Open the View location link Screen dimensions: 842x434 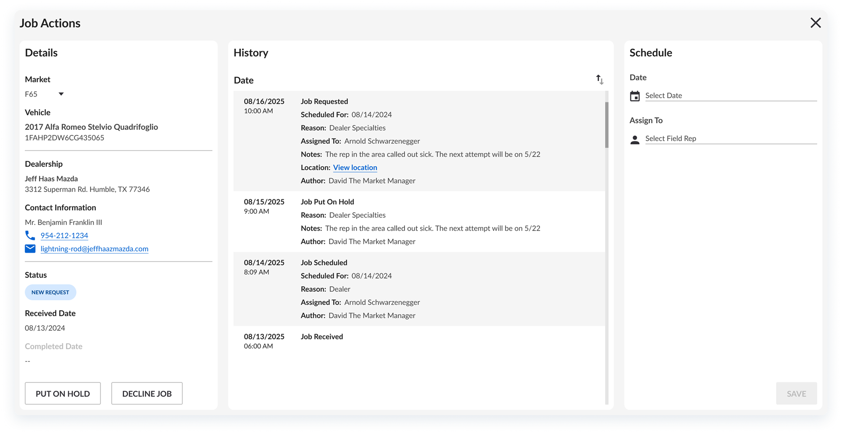coord(355,167)
